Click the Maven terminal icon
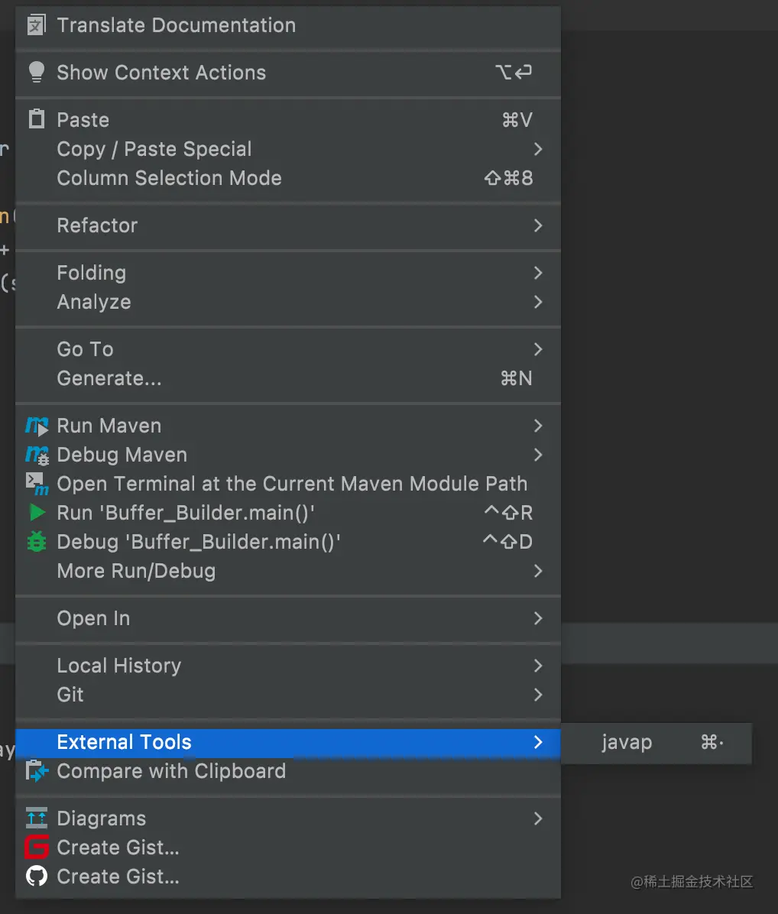 coord(37,484)
